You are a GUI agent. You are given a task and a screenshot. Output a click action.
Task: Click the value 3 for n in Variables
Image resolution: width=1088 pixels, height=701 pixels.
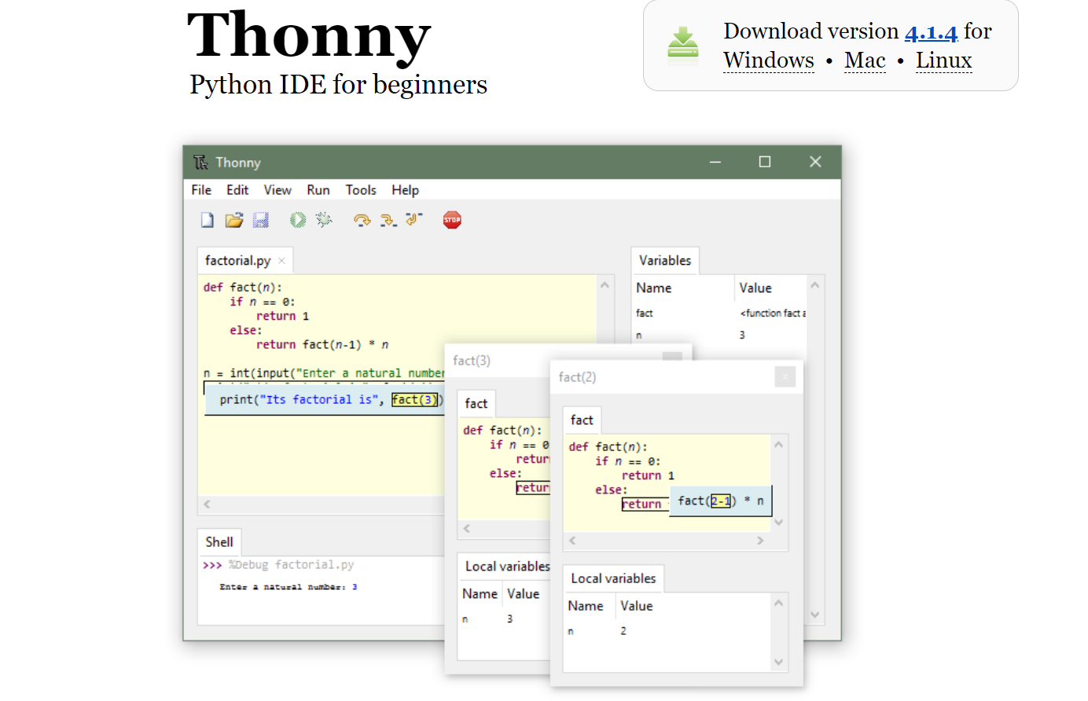point(742,336)
